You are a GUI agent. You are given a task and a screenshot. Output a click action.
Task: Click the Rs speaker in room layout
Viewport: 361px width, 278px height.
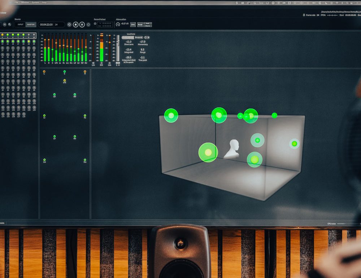pos(85,116)
